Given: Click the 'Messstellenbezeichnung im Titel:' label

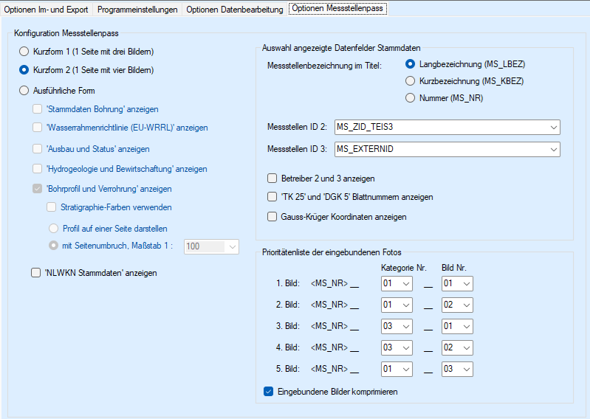Looking at the screenshot, I should click(324, 66).
